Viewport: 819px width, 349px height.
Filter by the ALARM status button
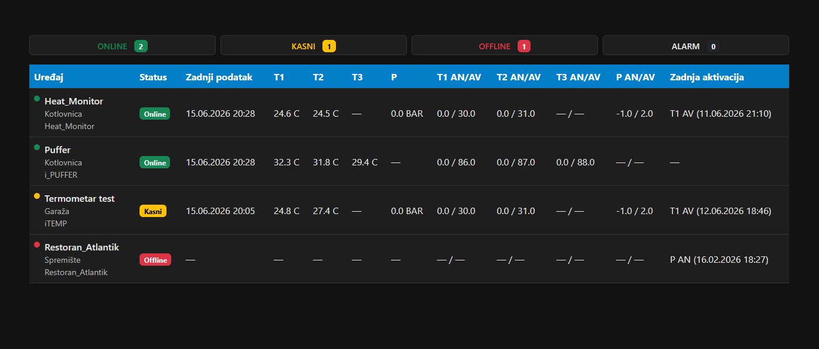(x=696, y=46)
